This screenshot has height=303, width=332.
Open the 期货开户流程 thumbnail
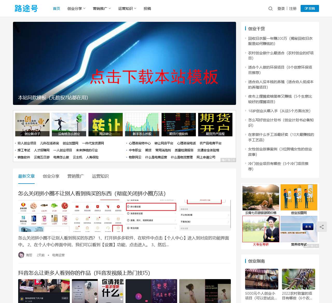215,125
